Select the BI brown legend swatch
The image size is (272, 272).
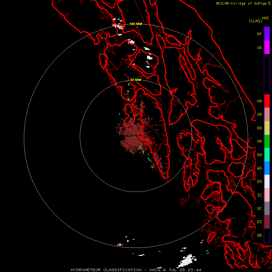267,222
